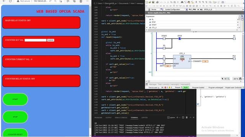Close the PLC_PRG tab
245x137 pixels.
coord(198,10)
